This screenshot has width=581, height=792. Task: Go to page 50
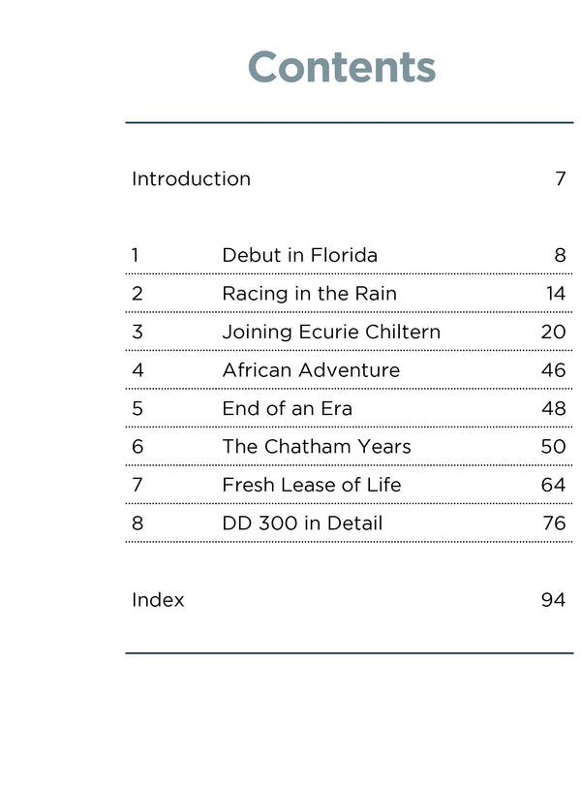[x=553, y=446]
